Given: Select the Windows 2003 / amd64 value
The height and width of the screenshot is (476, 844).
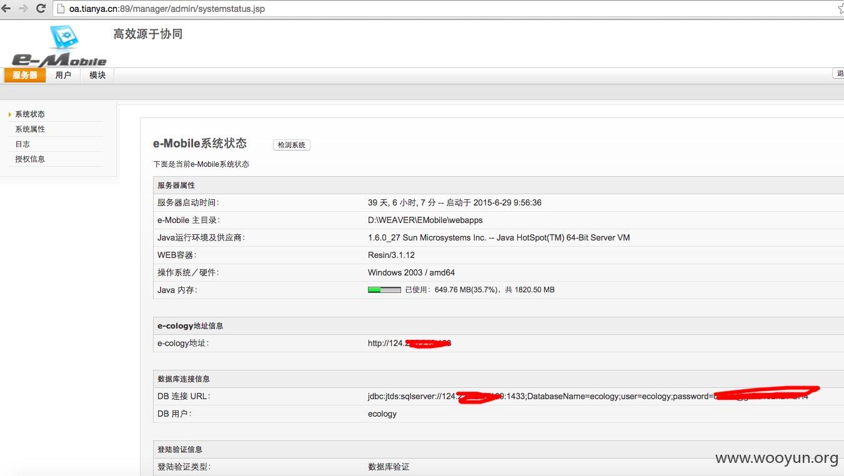Looking at the screenshot, I should [x=411, y=273].
